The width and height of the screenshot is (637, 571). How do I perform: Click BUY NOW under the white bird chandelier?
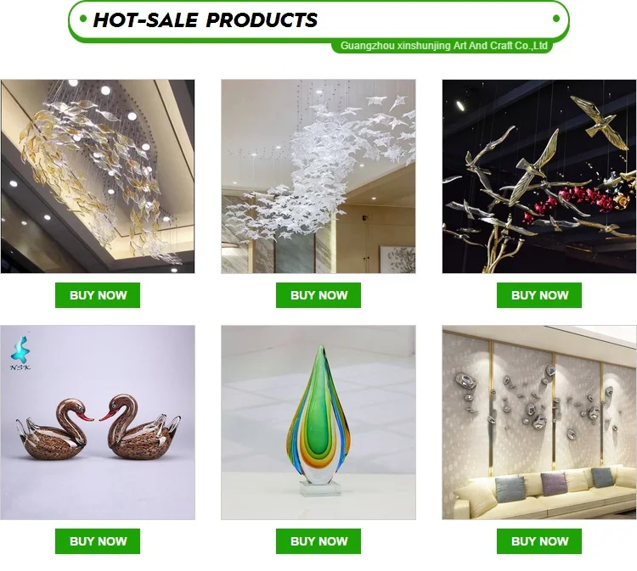point(318,295)
